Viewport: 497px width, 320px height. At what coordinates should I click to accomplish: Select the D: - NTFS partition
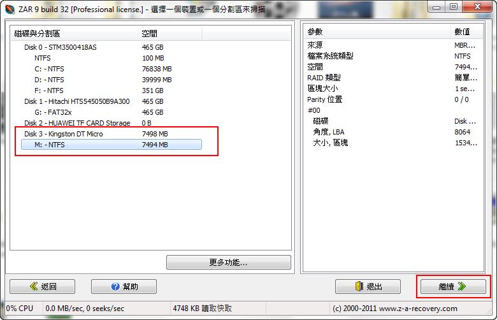click(x=49, y=80)
